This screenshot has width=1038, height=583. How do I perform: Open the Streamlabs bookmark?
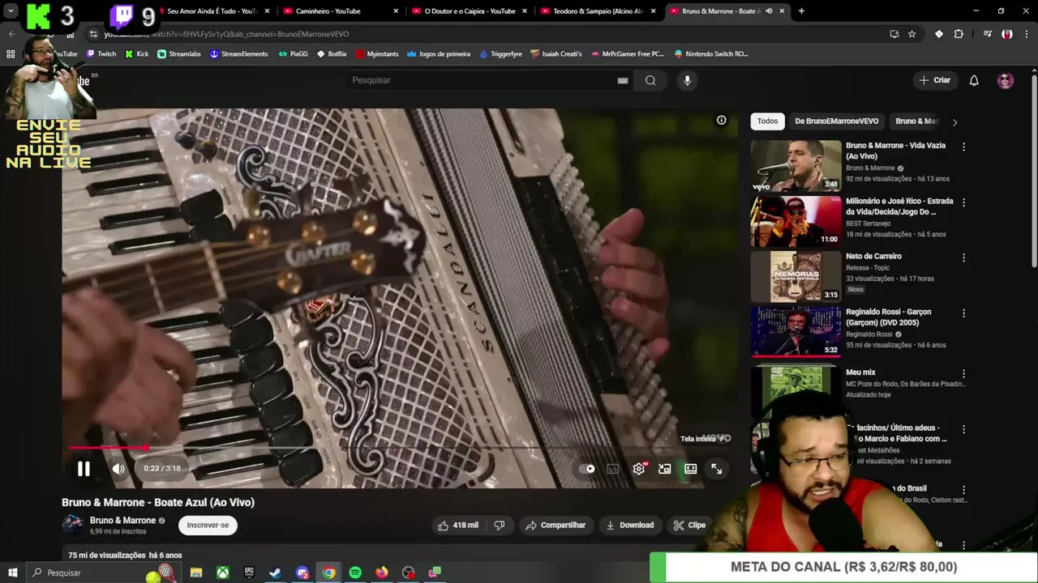(x=179, y=54)
